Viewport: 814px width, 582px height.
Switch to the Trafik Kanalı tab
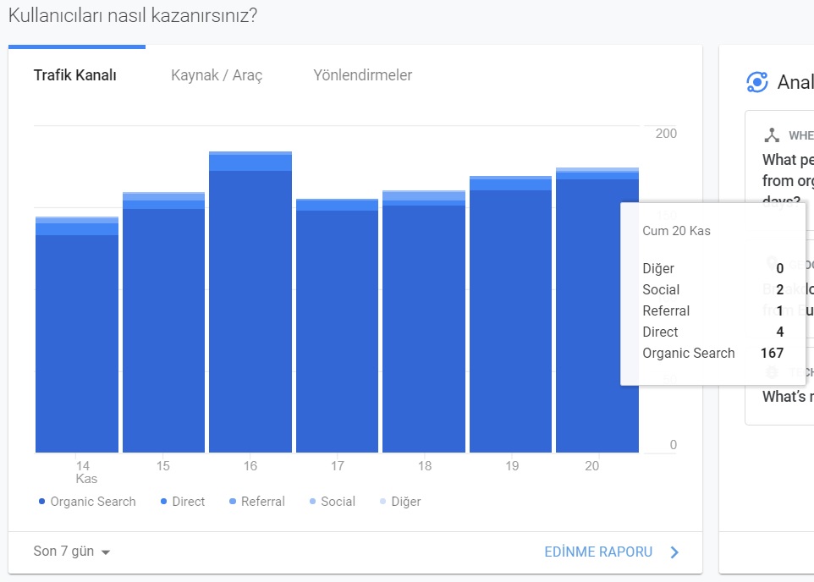[74, 75]
